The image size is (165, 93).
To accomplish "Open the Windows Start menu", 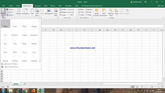I will [3, 91].
